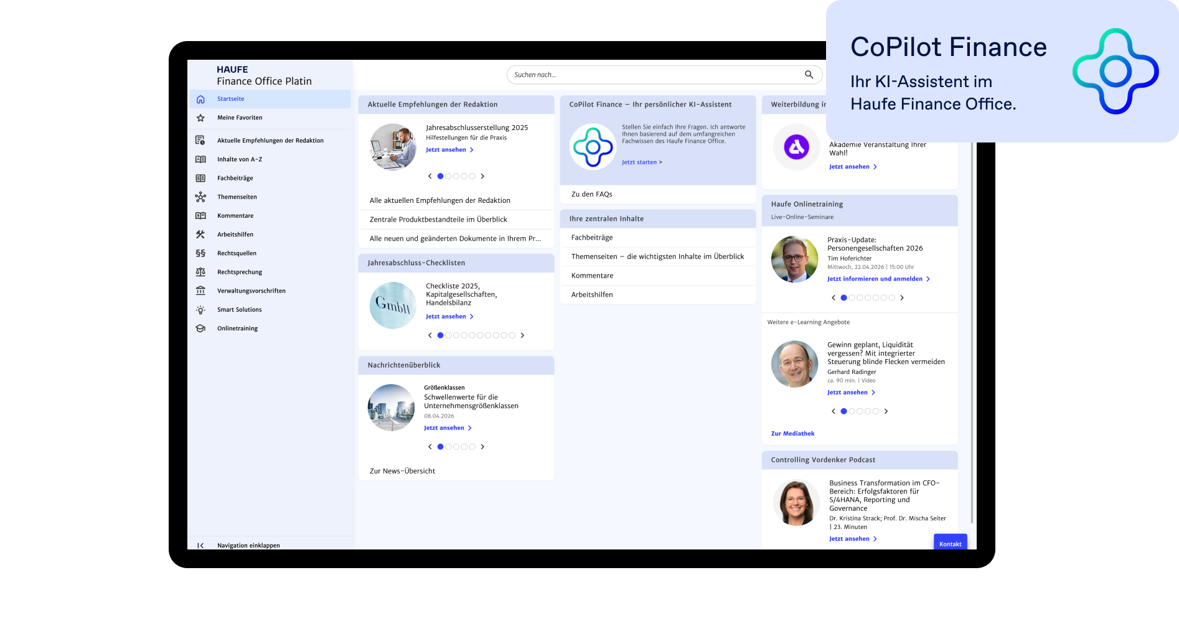Viewport: 1179px width, 626px height.
Task: Select last dot in Empfehlungen der Redaktion carousel
Action: tap(472, 176)
